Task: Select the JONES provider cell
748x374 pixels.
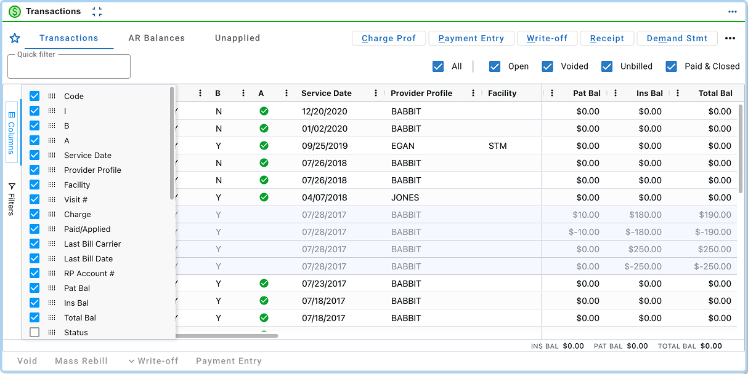Action: pyautogui.click(x=405, y=197)
